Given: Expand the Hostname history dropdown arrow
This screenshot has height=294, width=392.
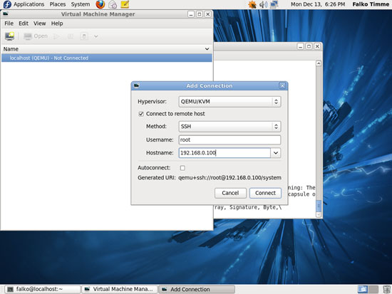Looking at the screenshot, I should click(x=276, y=153).
